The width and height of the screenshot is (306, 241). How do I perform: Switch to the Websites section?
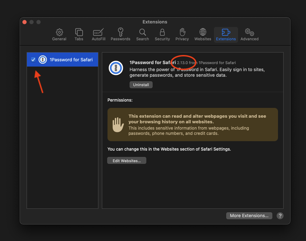[202, 34]
